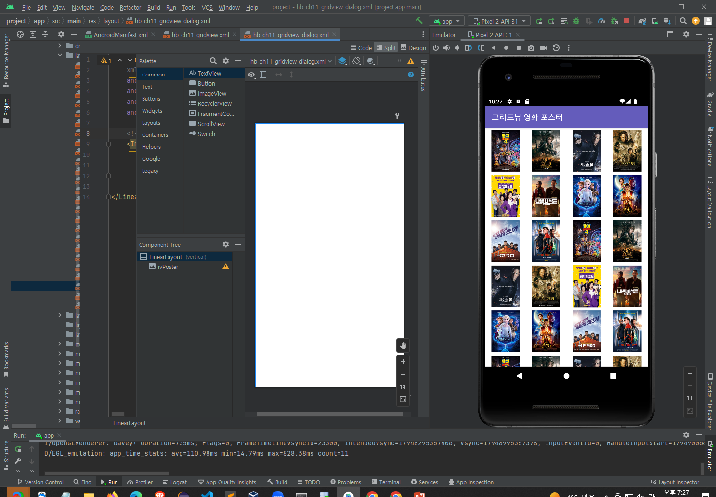Rotate emulator right icon
Viewport: 716px width, 497px height.
coord(481,48)
